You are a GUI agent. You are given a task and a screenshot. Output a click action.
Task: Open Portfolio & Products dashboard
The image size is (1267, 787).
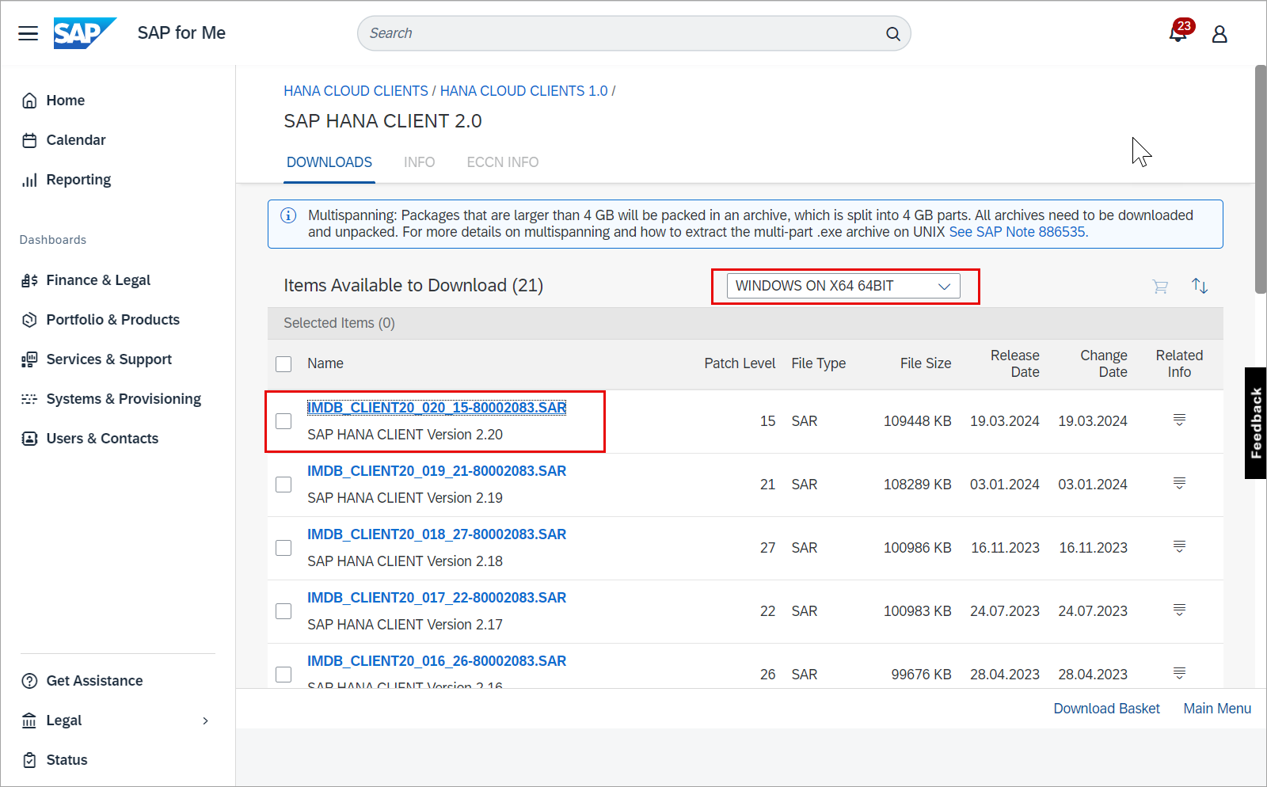pos(113,320)
